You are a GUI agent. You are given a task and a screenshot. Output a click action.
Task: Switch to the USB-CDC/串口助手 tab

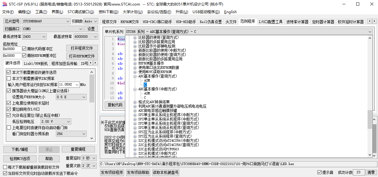(157, 22)
